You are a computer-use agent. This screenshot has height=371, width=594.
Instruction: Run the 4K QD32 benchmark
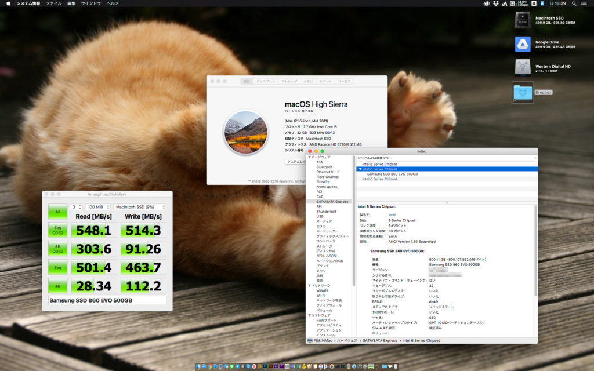click(x=57, y=249)
